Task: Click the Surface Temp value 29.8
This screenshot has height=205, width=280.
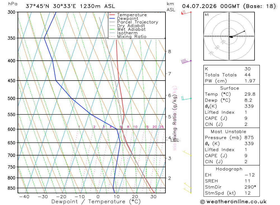Action: pos(250,94)
